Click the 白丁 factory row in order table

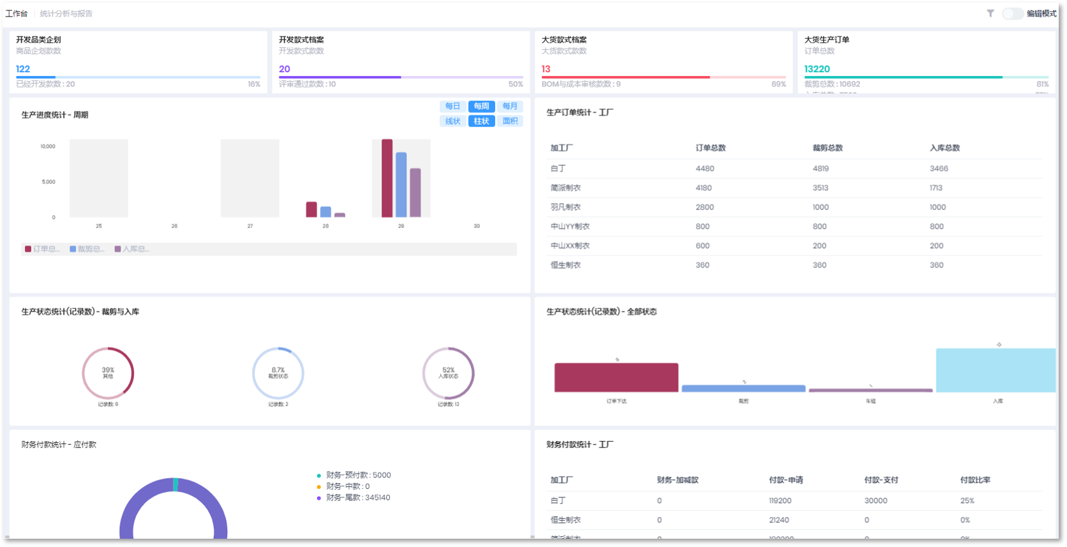795,169
